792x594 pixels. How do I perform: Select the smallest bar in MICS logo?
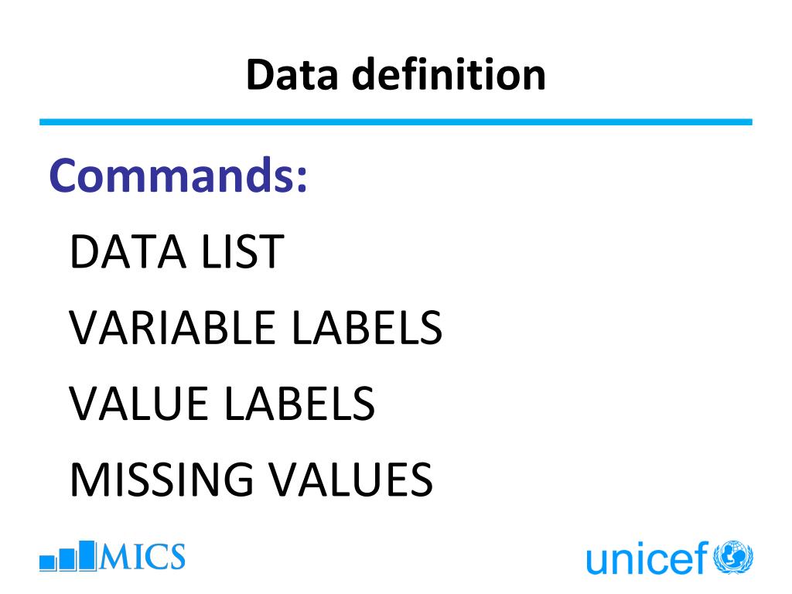click(47, 563)
